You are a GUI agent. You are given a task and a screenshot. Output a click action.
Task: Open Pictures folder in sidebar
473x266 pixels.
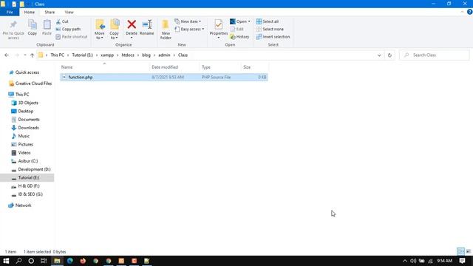point(25,145)
